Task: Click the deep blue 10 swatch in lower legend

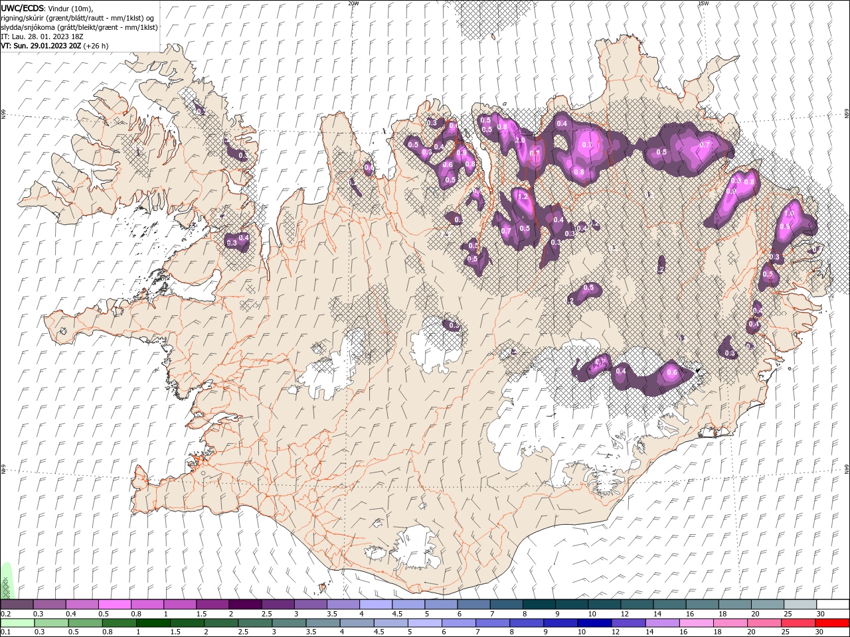Action: tap(593, 623)
